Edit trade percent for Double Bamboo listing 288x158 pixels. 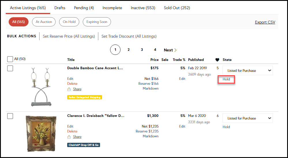tap(182, 79)
